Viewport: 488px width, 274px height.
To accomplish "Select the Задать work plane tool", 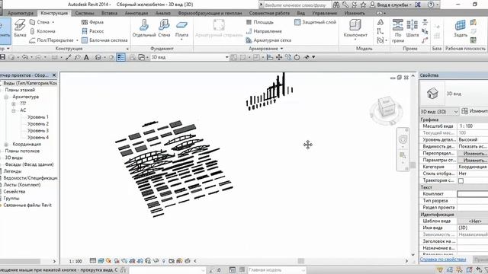I will pos(461,28).
